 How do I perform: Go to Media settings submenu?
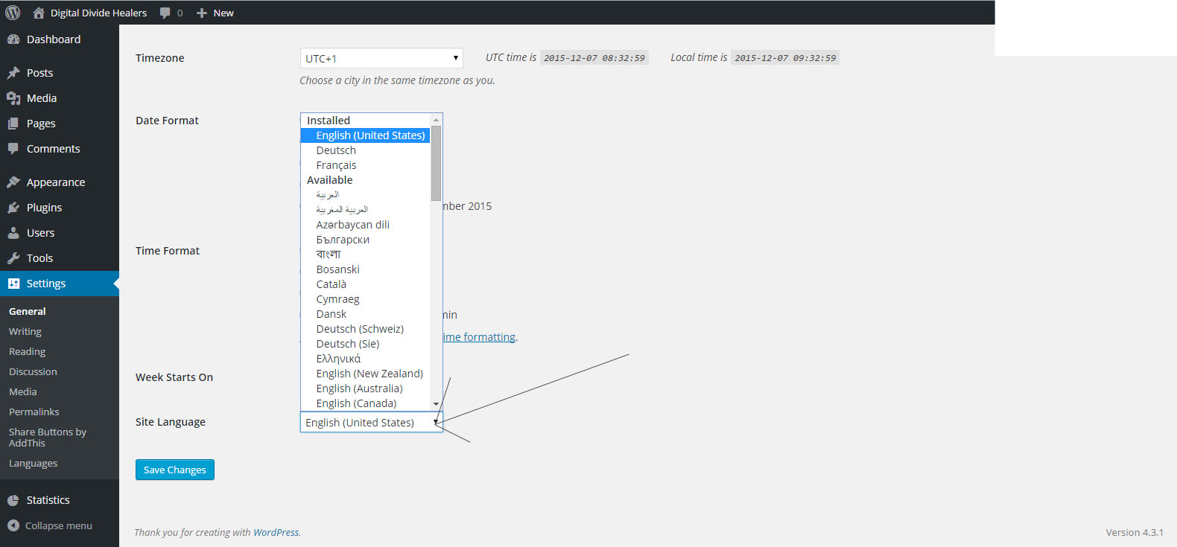[x=23, y=392]
